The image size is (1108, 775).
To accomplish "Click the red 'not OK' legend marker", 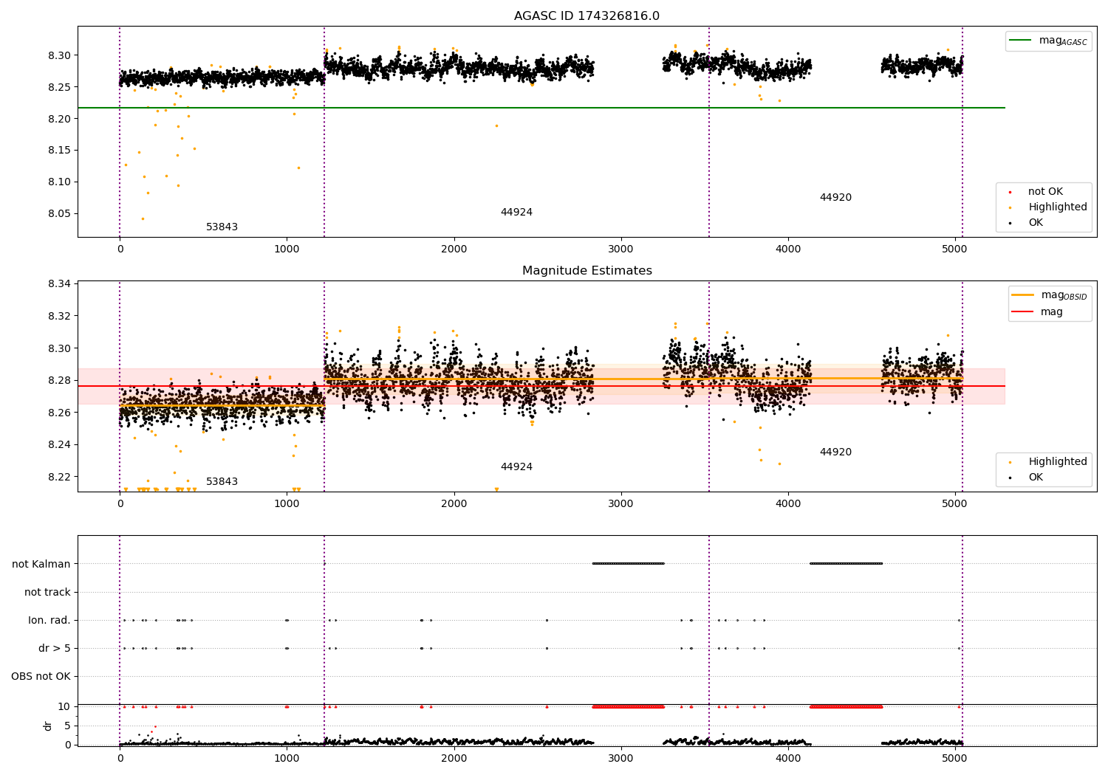I will 1010,192.
